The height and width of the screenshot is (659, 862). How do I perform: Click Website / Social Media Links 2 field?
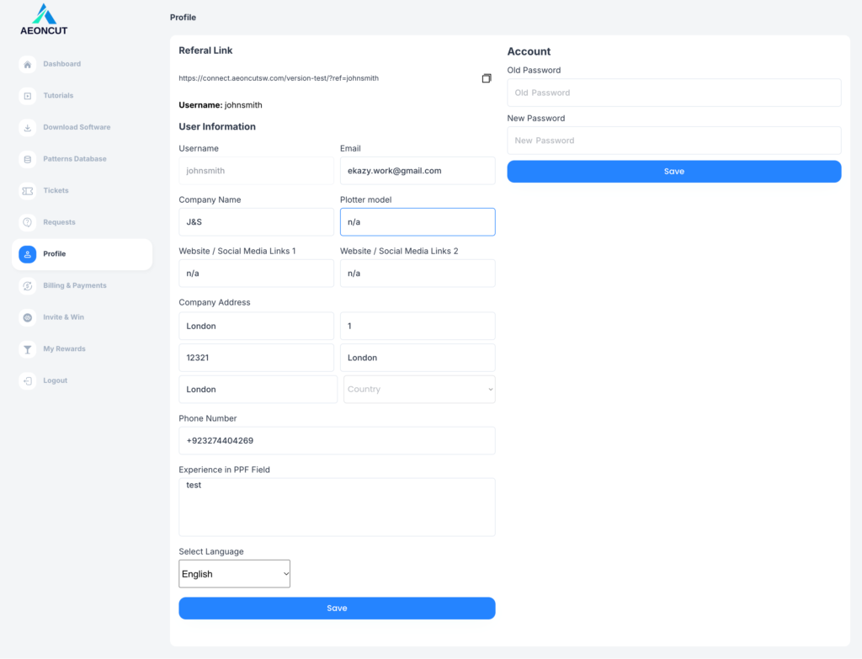[418, 274]
